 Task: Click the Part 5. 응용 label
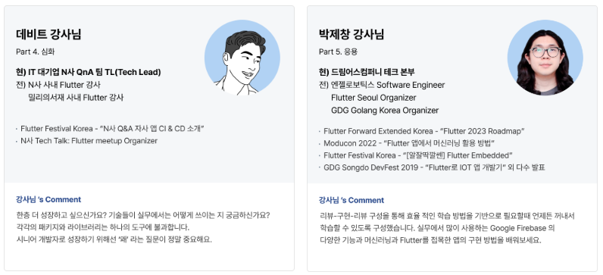point(338,52)
